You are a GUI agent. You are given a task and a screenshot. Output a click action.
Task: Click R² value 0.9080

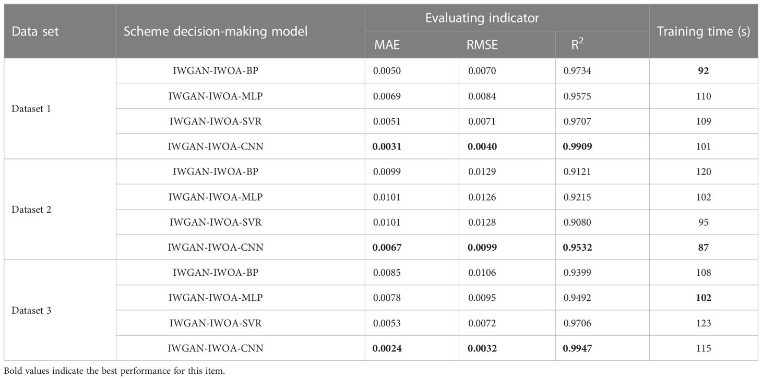[x=577, y=222]
